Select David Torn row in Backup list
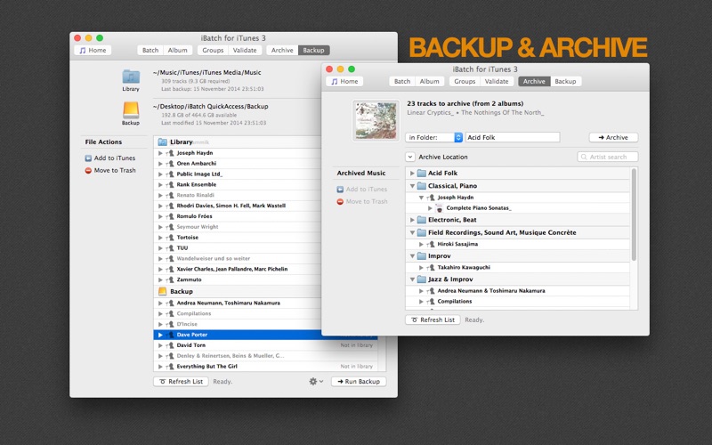This screenshot has height=445, width=712. 265,345
